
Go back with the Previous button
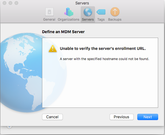tap(122, 117)
